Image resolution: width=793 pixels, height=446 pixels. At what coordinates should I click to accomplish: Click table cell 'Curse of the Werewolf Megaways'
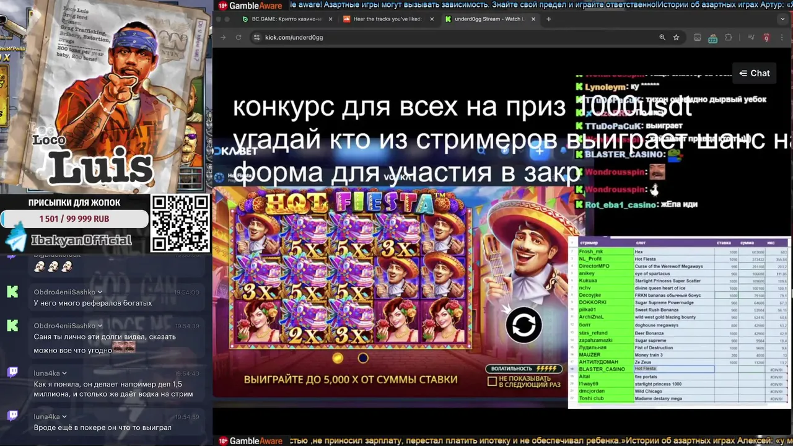(673, 266)
